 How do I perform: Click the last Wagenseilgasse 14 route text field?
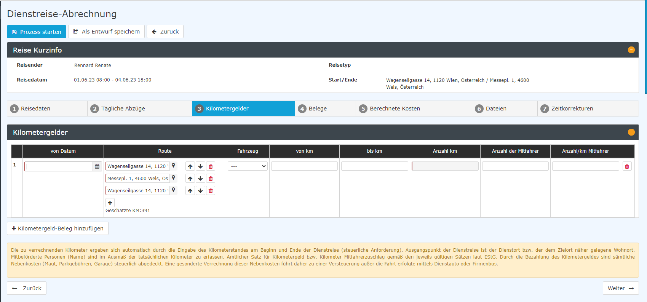[x=137, y=191]
